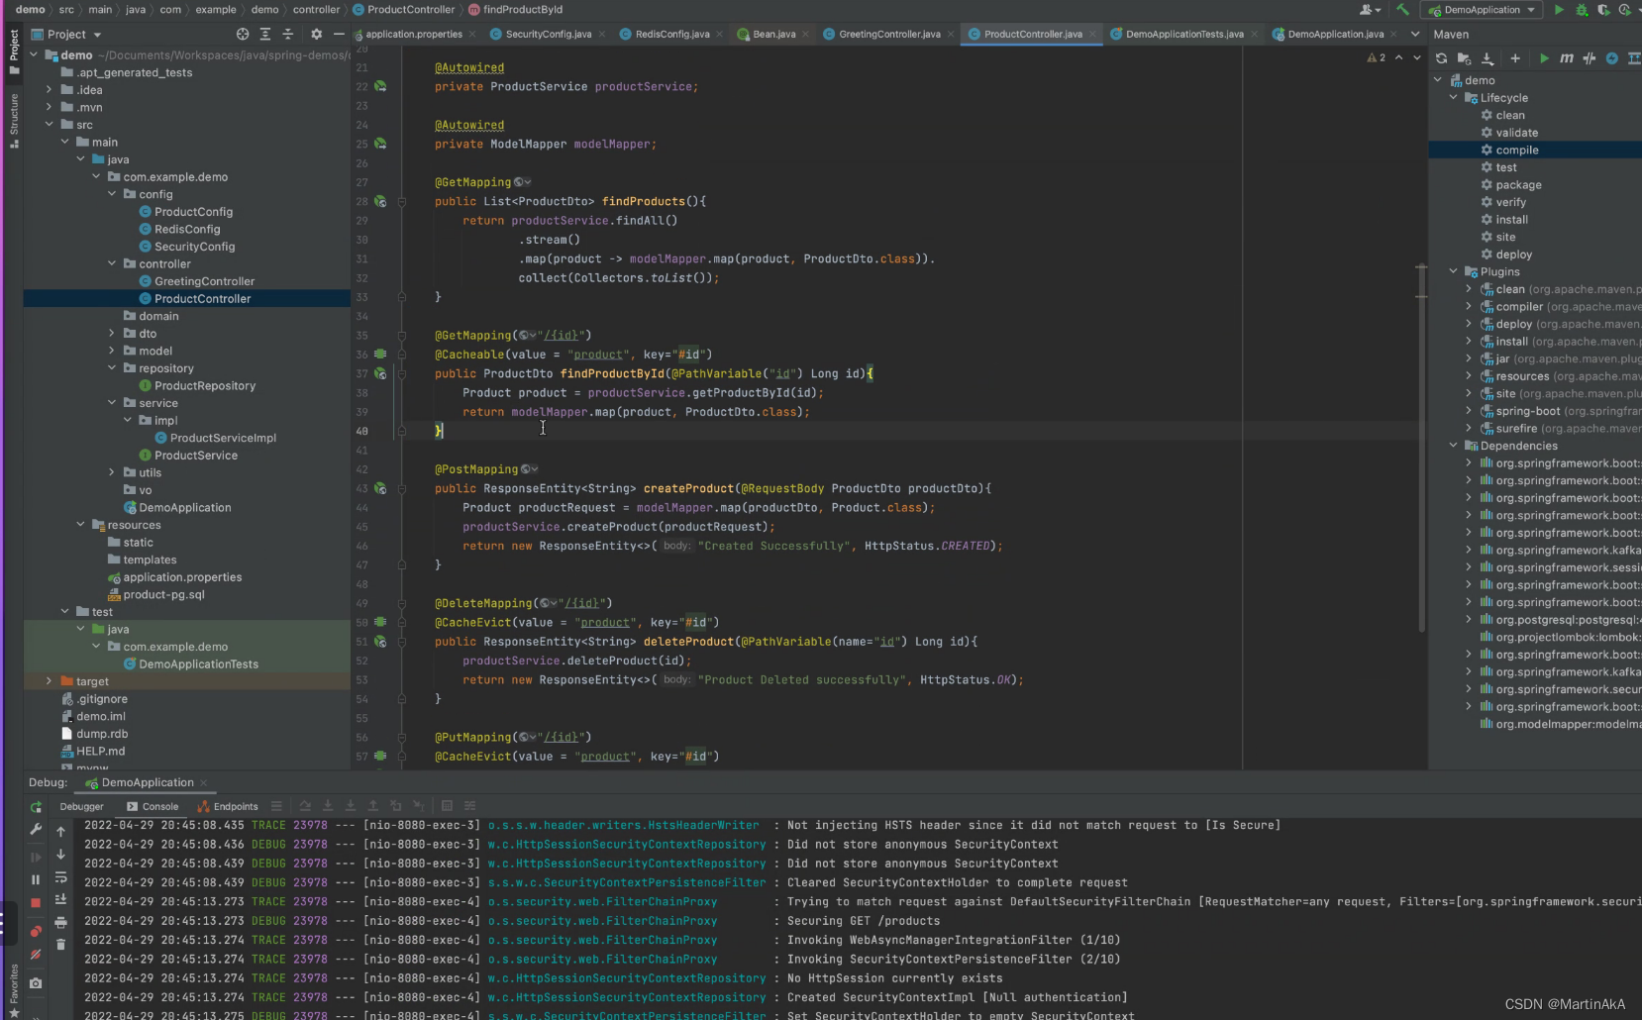Reload All Maven Projects icon

click(1442, 58)
